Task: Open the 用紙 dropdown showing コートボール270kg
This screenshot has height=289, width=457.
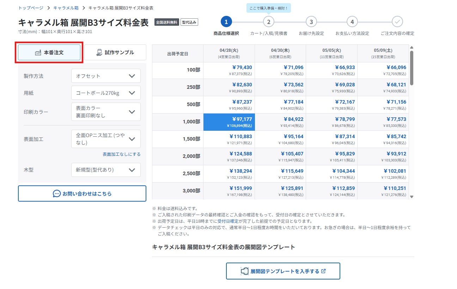Action: pyautogui.click(x=106, y=93)
